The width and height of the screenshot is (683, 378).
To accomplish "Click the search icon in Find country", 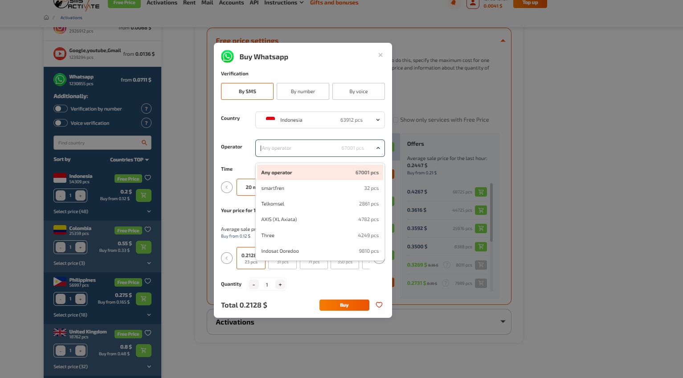I will point(144,143).
